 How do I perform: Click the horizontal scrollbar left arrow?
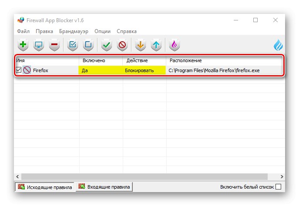point(17,176)
